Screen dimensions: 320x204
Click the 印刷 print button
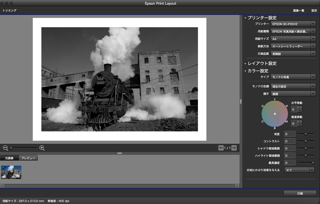(x=300, y=193)
